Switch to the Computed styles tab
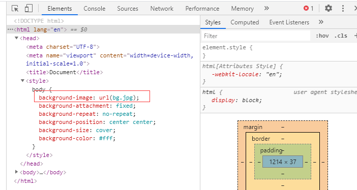 tap(245, 22)
